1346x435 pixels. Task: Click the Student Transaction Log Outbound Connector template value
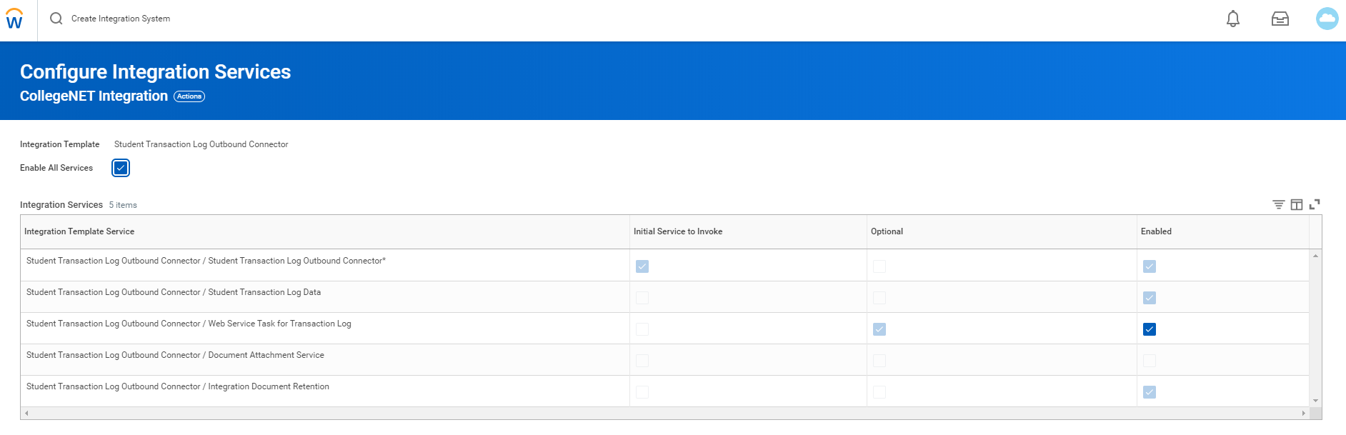[x=201, y=144]
